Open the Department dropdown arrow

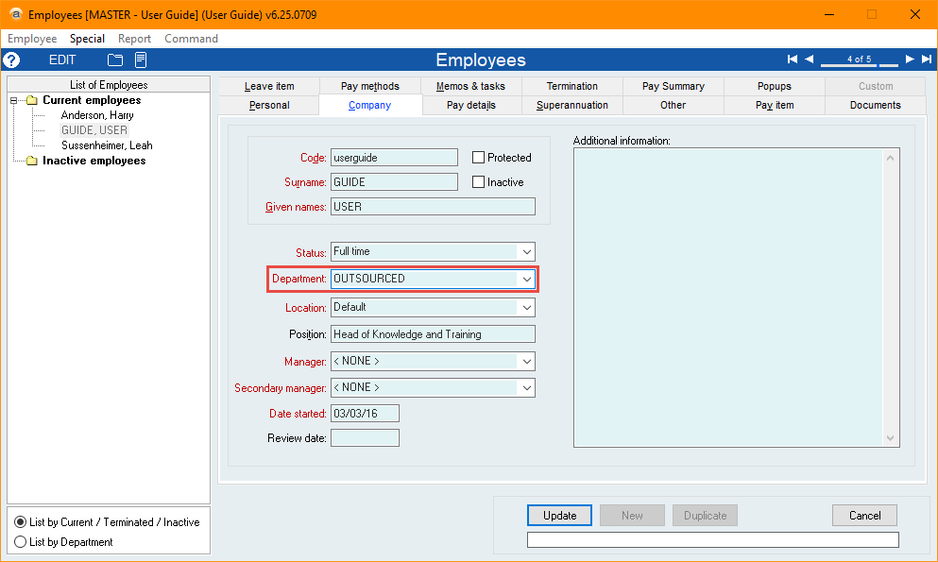(x=526, y=279)
